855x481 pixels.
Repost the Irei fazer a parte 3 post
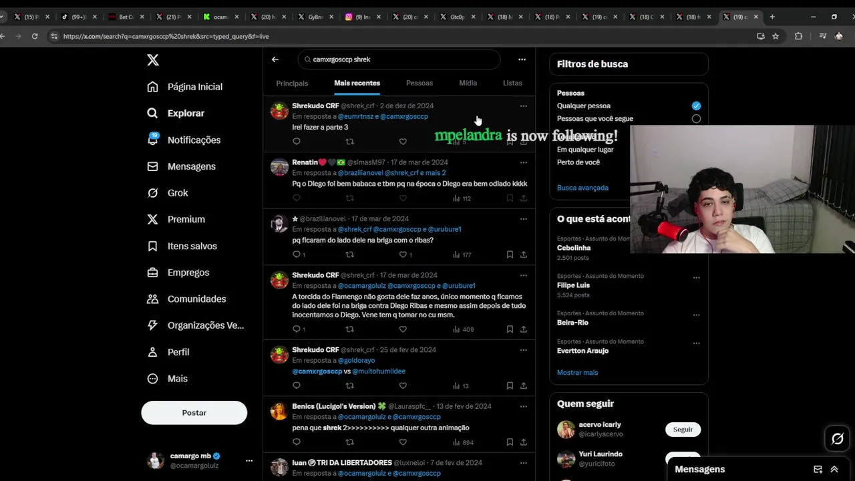pyautogui.click(x=349, y=142)
